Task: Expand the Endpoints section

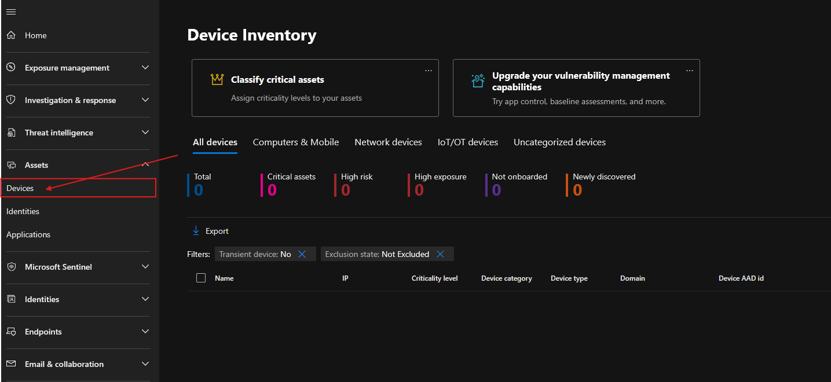Action: click(x=145, y=332)
